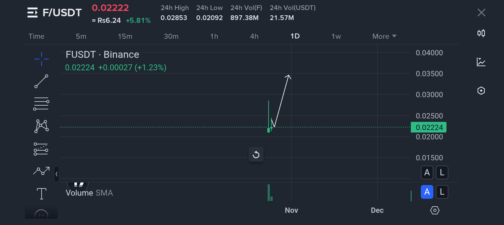Switch to the 15m timeframe tab

125,36
